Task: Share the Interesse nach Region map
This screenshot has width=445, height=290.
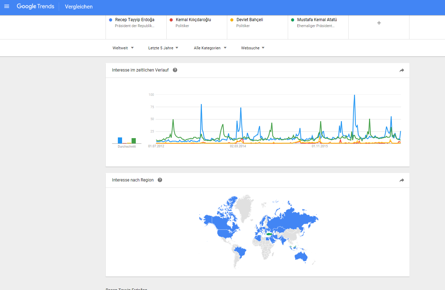Action: point(402,180)
